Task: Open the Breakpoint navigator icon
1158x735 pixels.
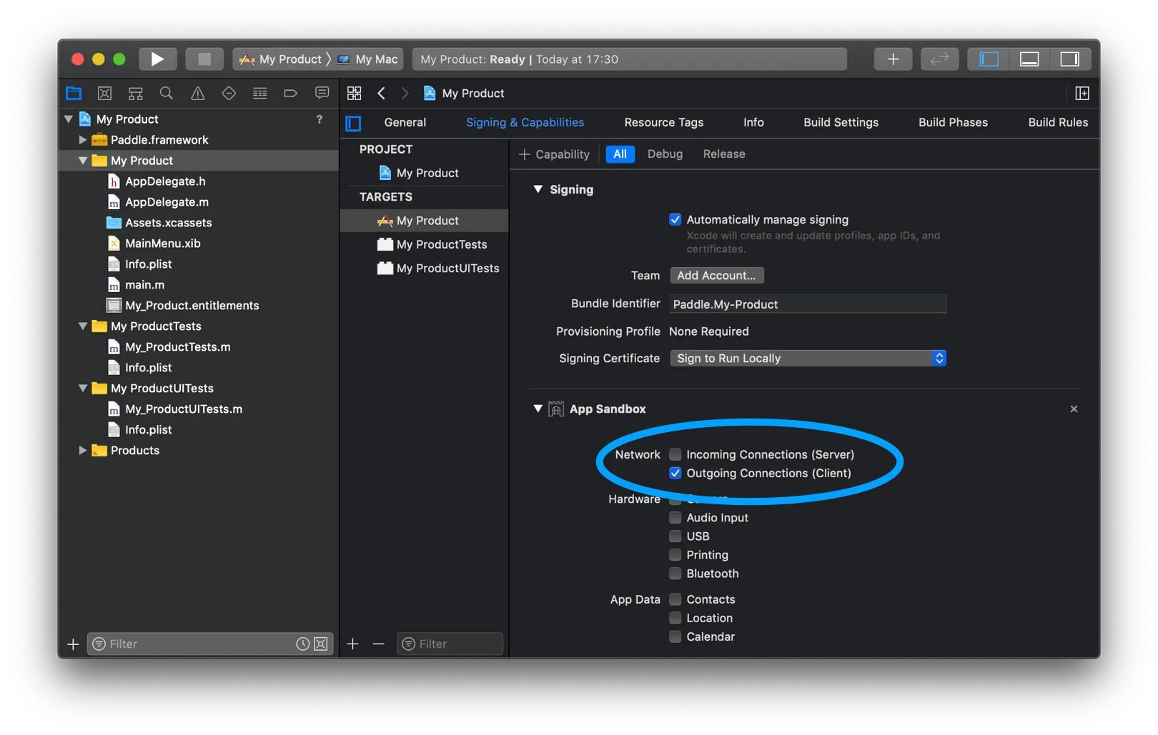Action: tap(290, 94)
